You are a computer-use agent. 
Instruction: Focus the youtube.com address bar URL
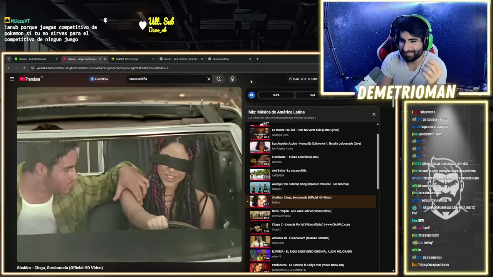coord(102,68)
